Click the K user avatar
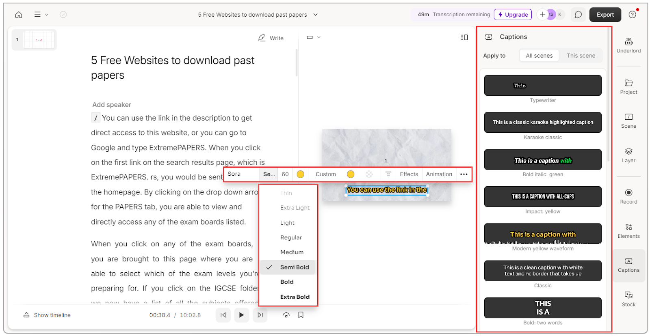The image size is (650, 336). pos(560,15)
